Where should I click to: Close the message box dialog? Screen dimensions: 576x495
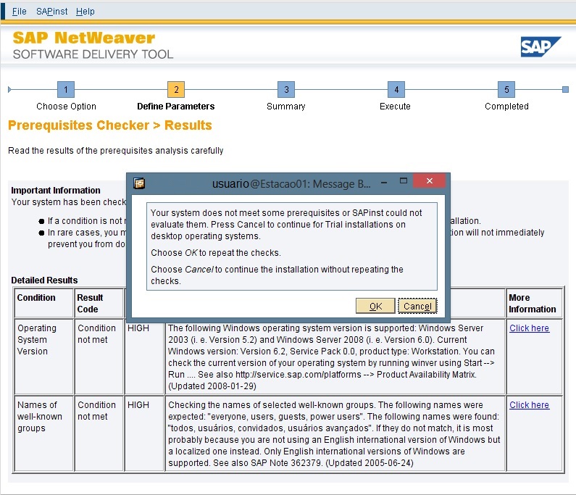(x=430, y=181)
